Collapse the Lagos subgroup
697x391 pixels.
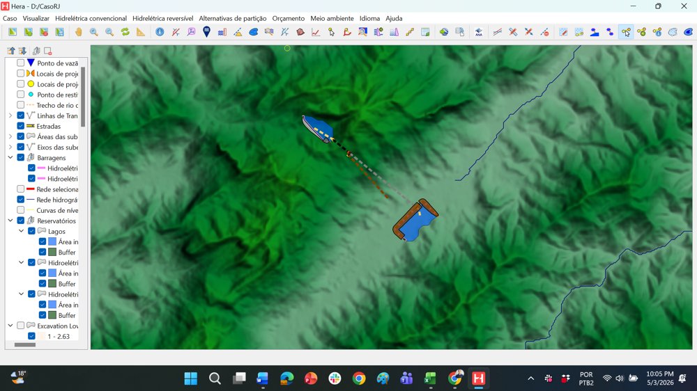[21, 231]
